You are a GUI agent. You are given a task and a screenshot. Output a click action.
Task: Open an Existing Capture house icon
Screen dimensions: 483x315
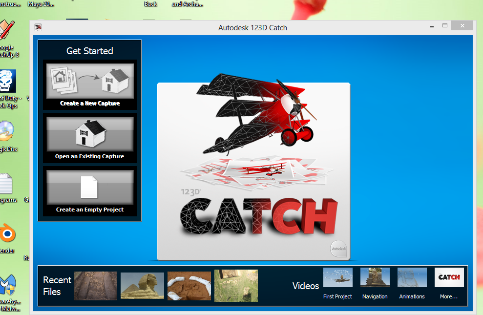89,134
